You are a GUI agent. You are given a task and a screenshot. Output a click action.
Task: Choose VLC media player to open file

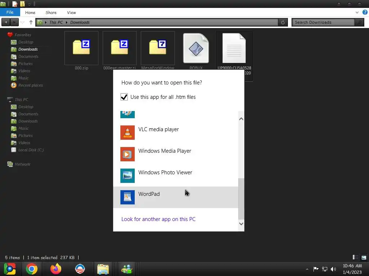click(x=175, y=133)
